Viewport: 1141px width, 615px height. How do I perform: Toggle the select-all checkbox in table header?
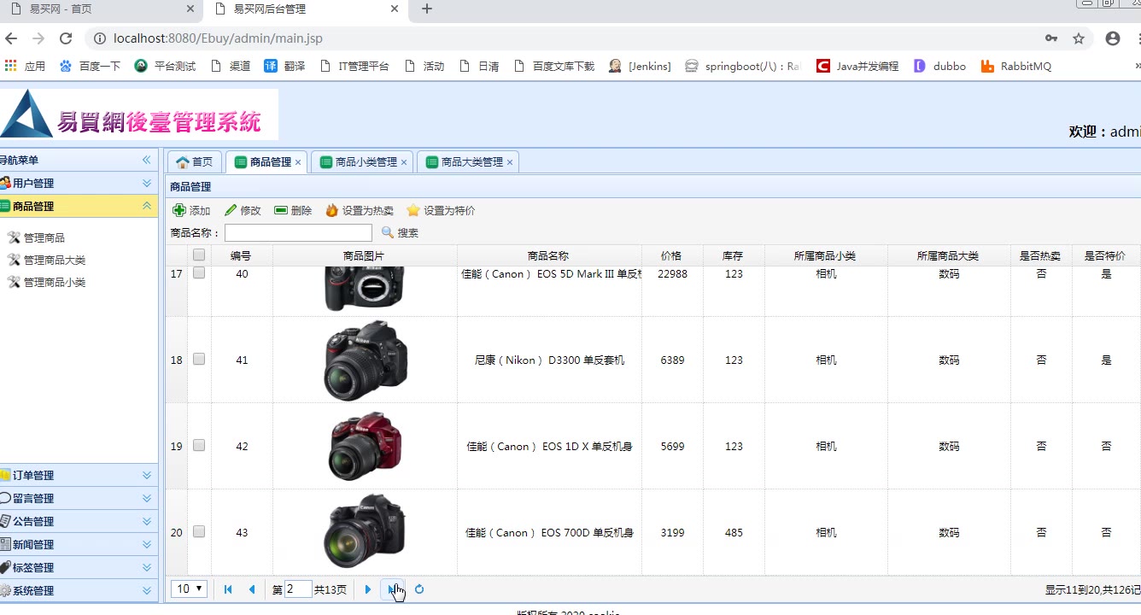199,255
